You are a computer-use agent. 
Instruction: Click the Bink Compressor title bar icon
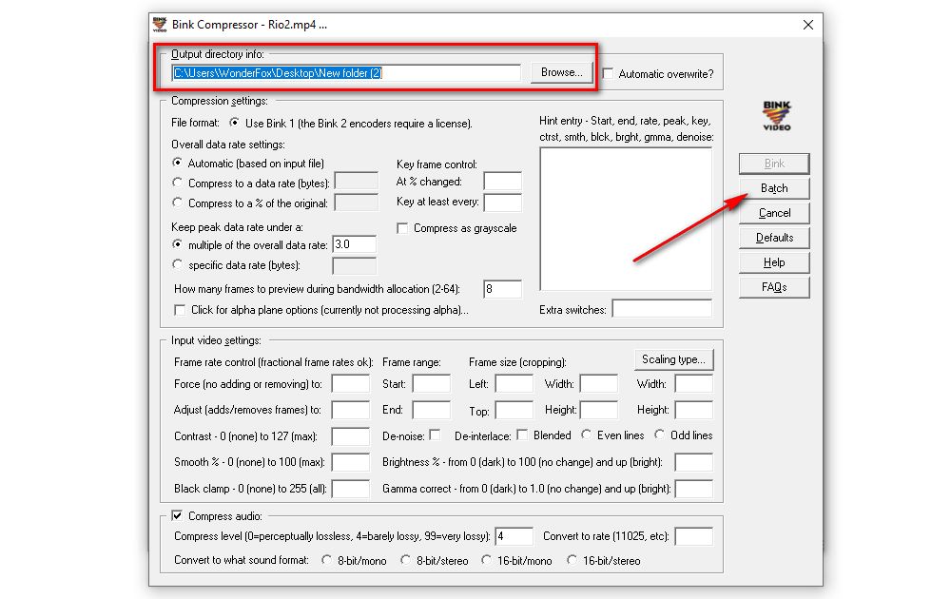(160, 25)
